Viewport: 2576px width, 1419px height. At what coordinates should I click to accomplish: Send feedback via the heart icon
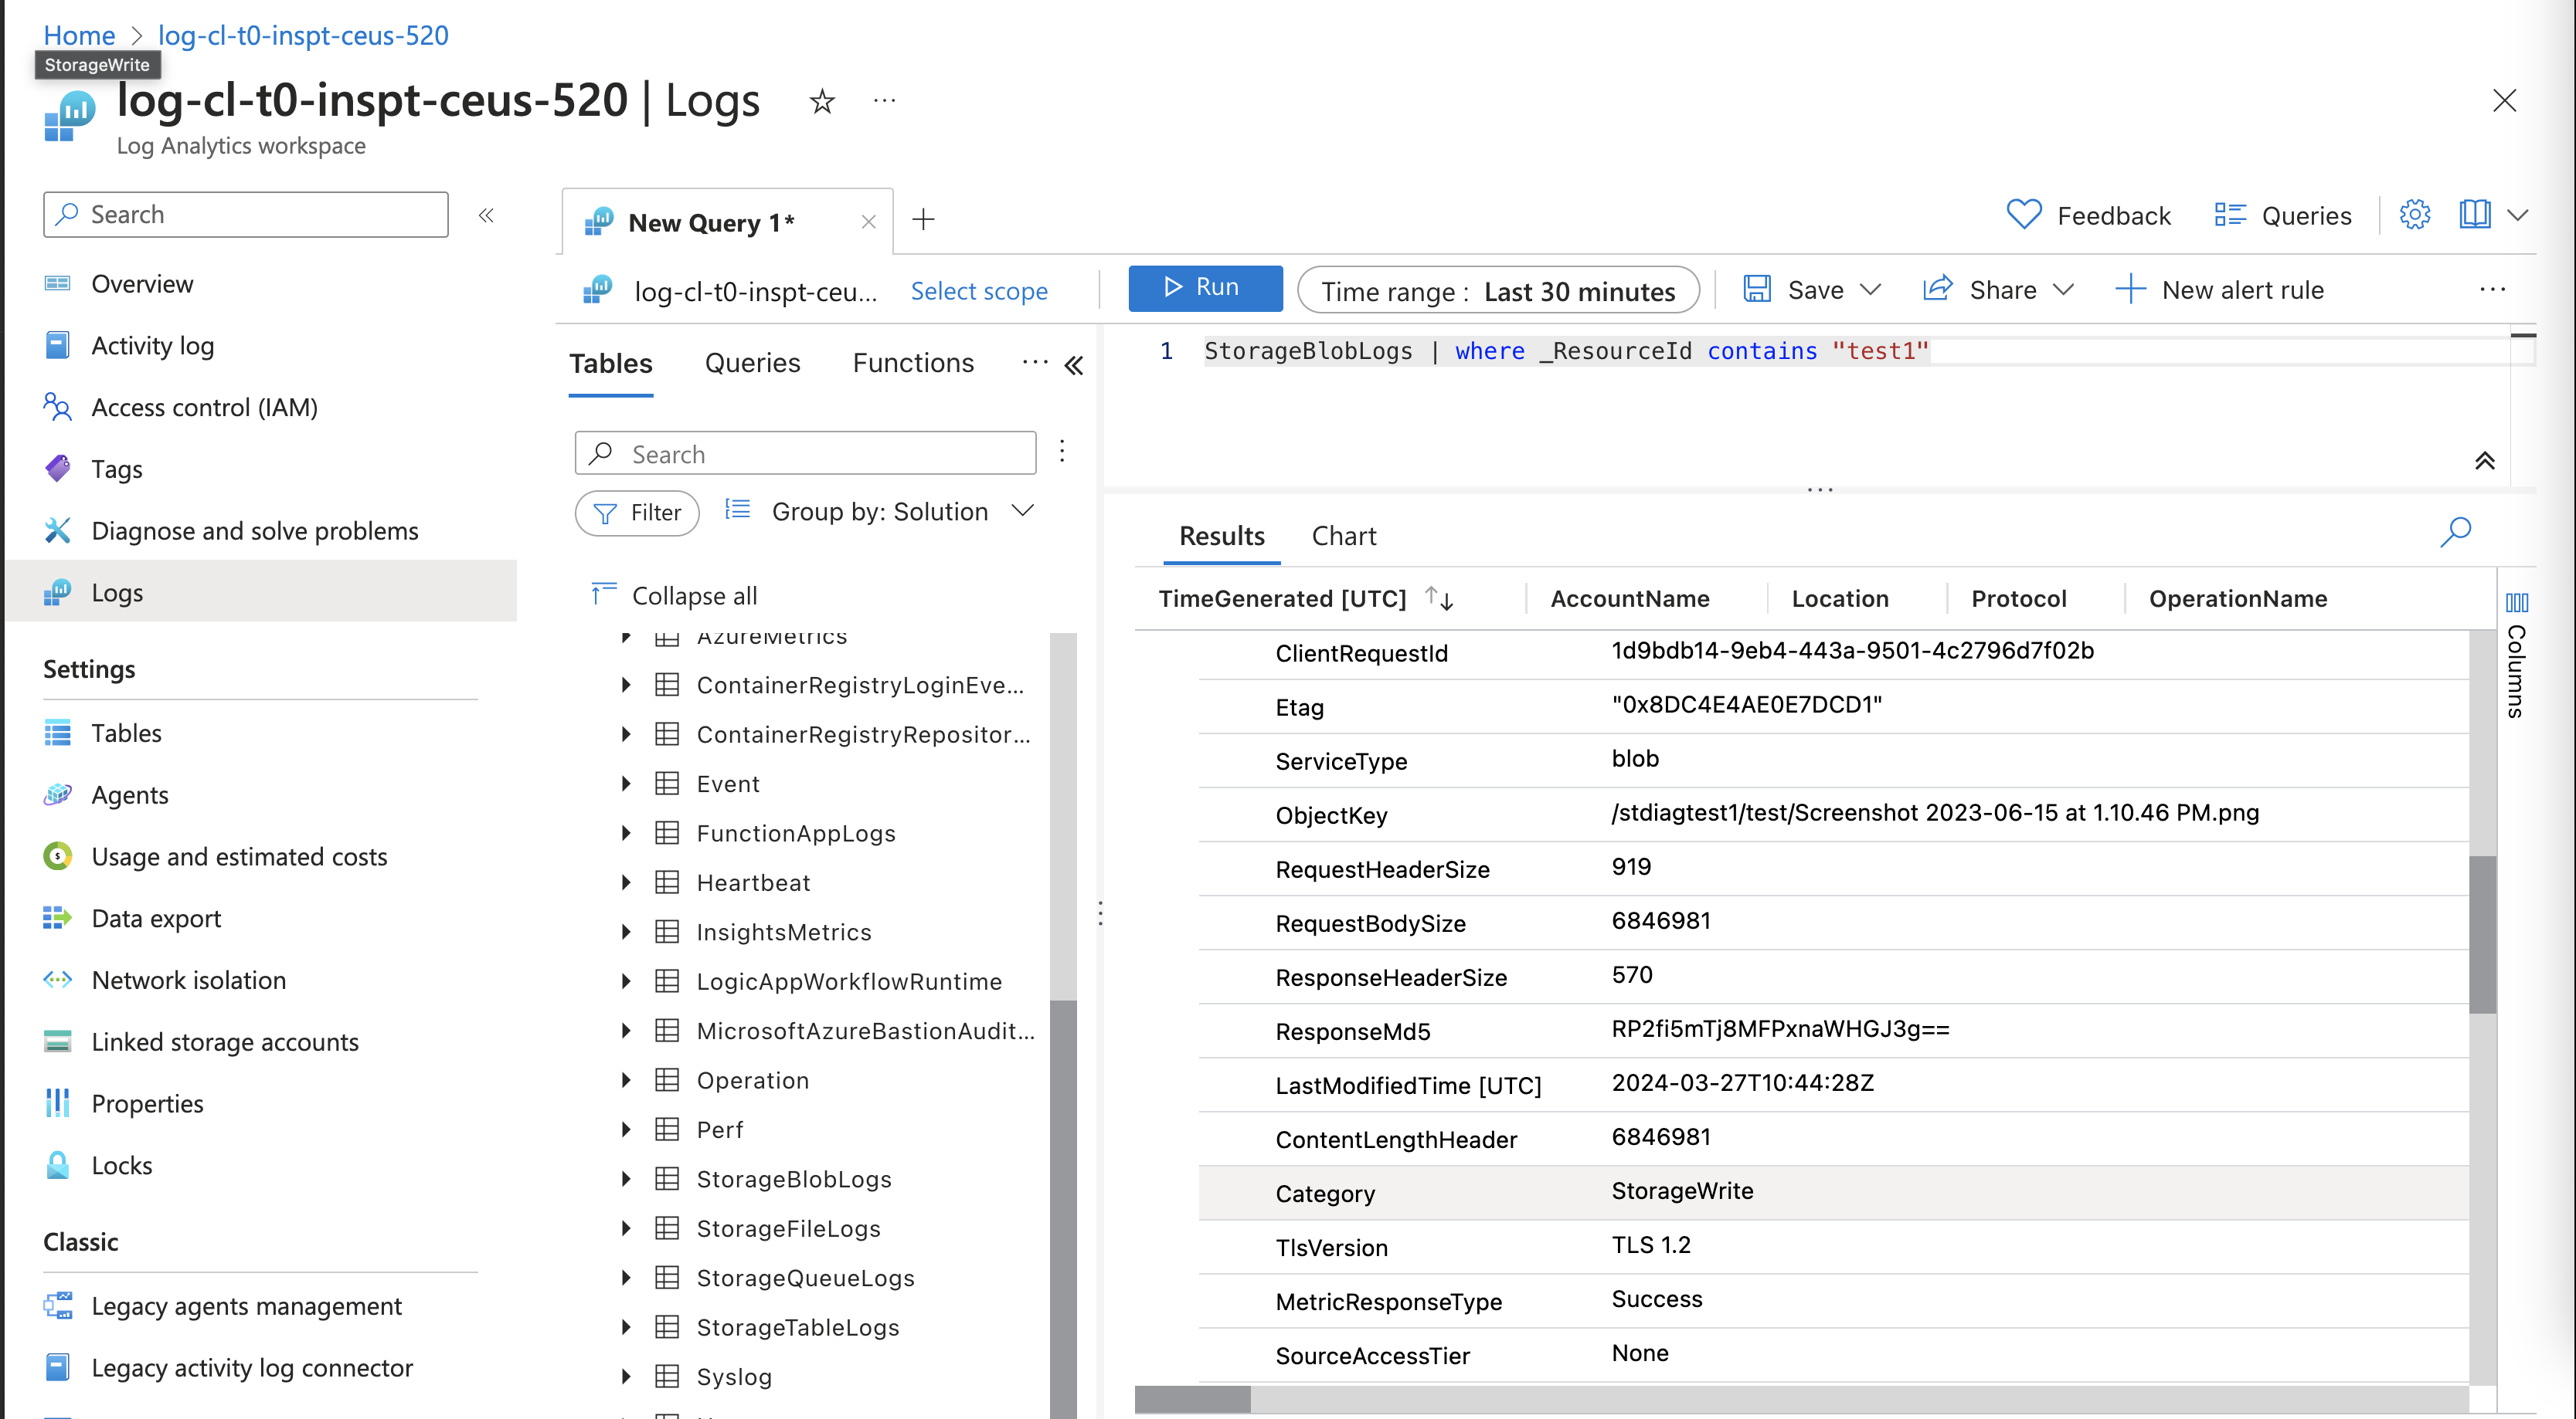(x=2088, y=215)
